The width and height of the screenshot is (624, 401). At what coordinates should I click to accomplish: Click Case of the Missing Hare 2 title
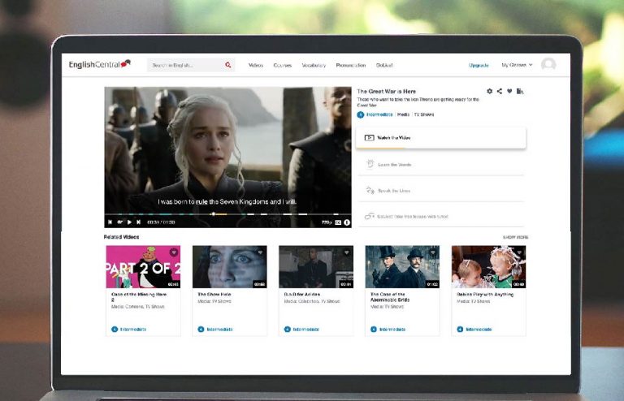(x=139, y=297)
